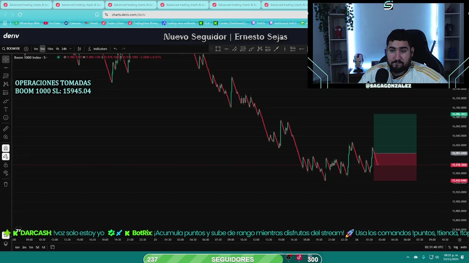This screenshot has height=263, width=469.
Task: Pick vertical line tool in floating toolbar
Action: coord(285,49)
